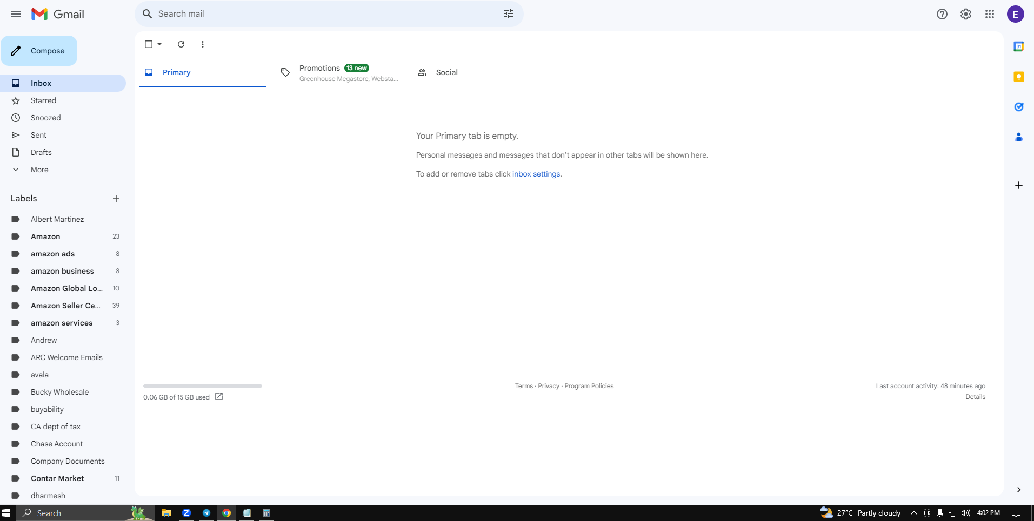
Task: Open the Windows Start menu
Action: click(x=6, y=513)
